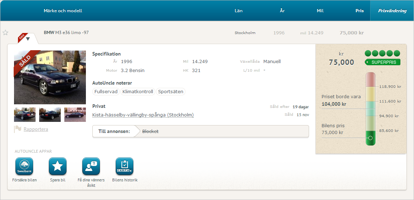Image resolution: width=414 pixels, height=200 pixels.
Task: Click the Klimatkontroll tag
Action: (x=138, y=92)
